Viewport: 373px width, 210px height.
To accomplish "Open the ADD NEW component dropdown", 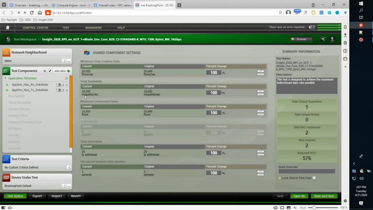I will (x=62, y=71).
